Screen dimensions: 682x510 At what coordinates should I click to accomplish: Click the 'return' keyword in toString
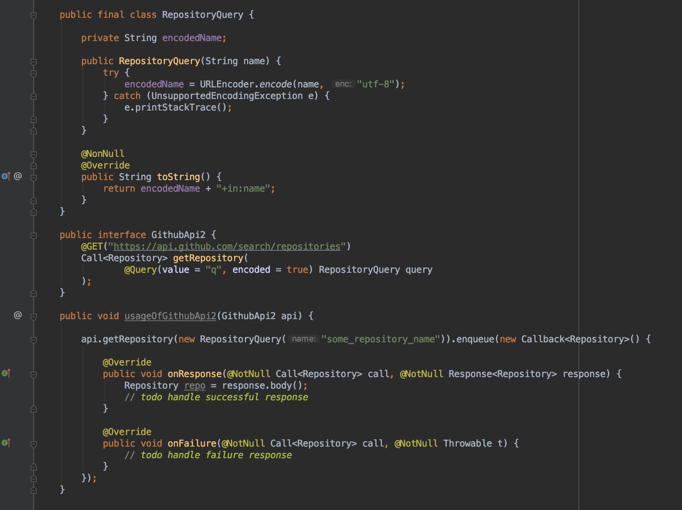(x=119, y=189)
